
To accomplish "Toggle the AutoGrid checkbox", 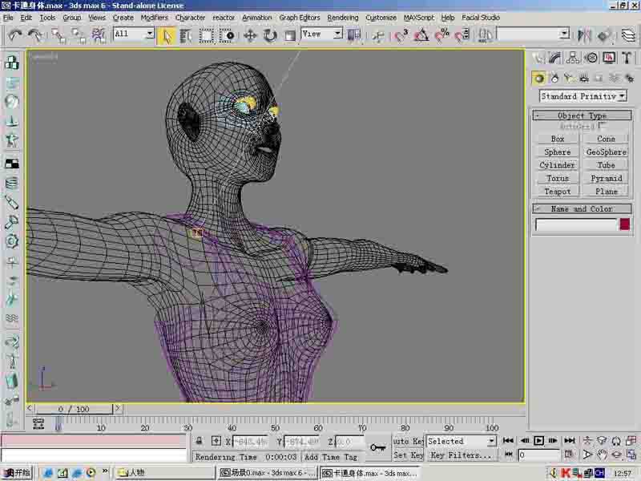I will click(x=602, y=127).
